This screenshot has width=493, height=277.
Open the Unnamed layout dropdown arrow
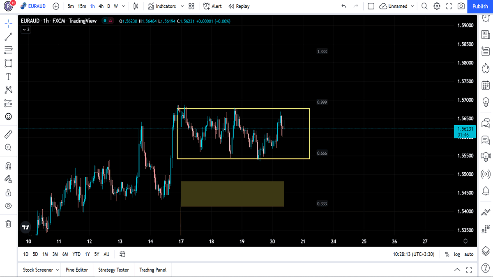[x=412, y=6]
